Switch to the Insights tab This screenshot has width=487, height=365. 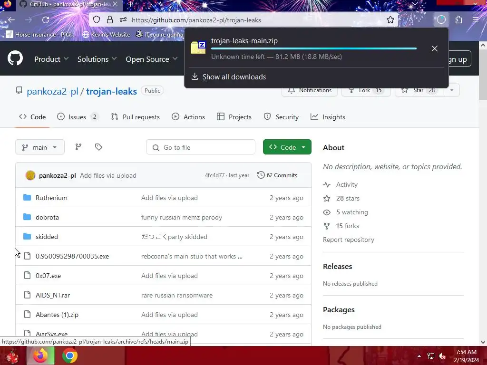pyautogui.click(x=328, y=117)
